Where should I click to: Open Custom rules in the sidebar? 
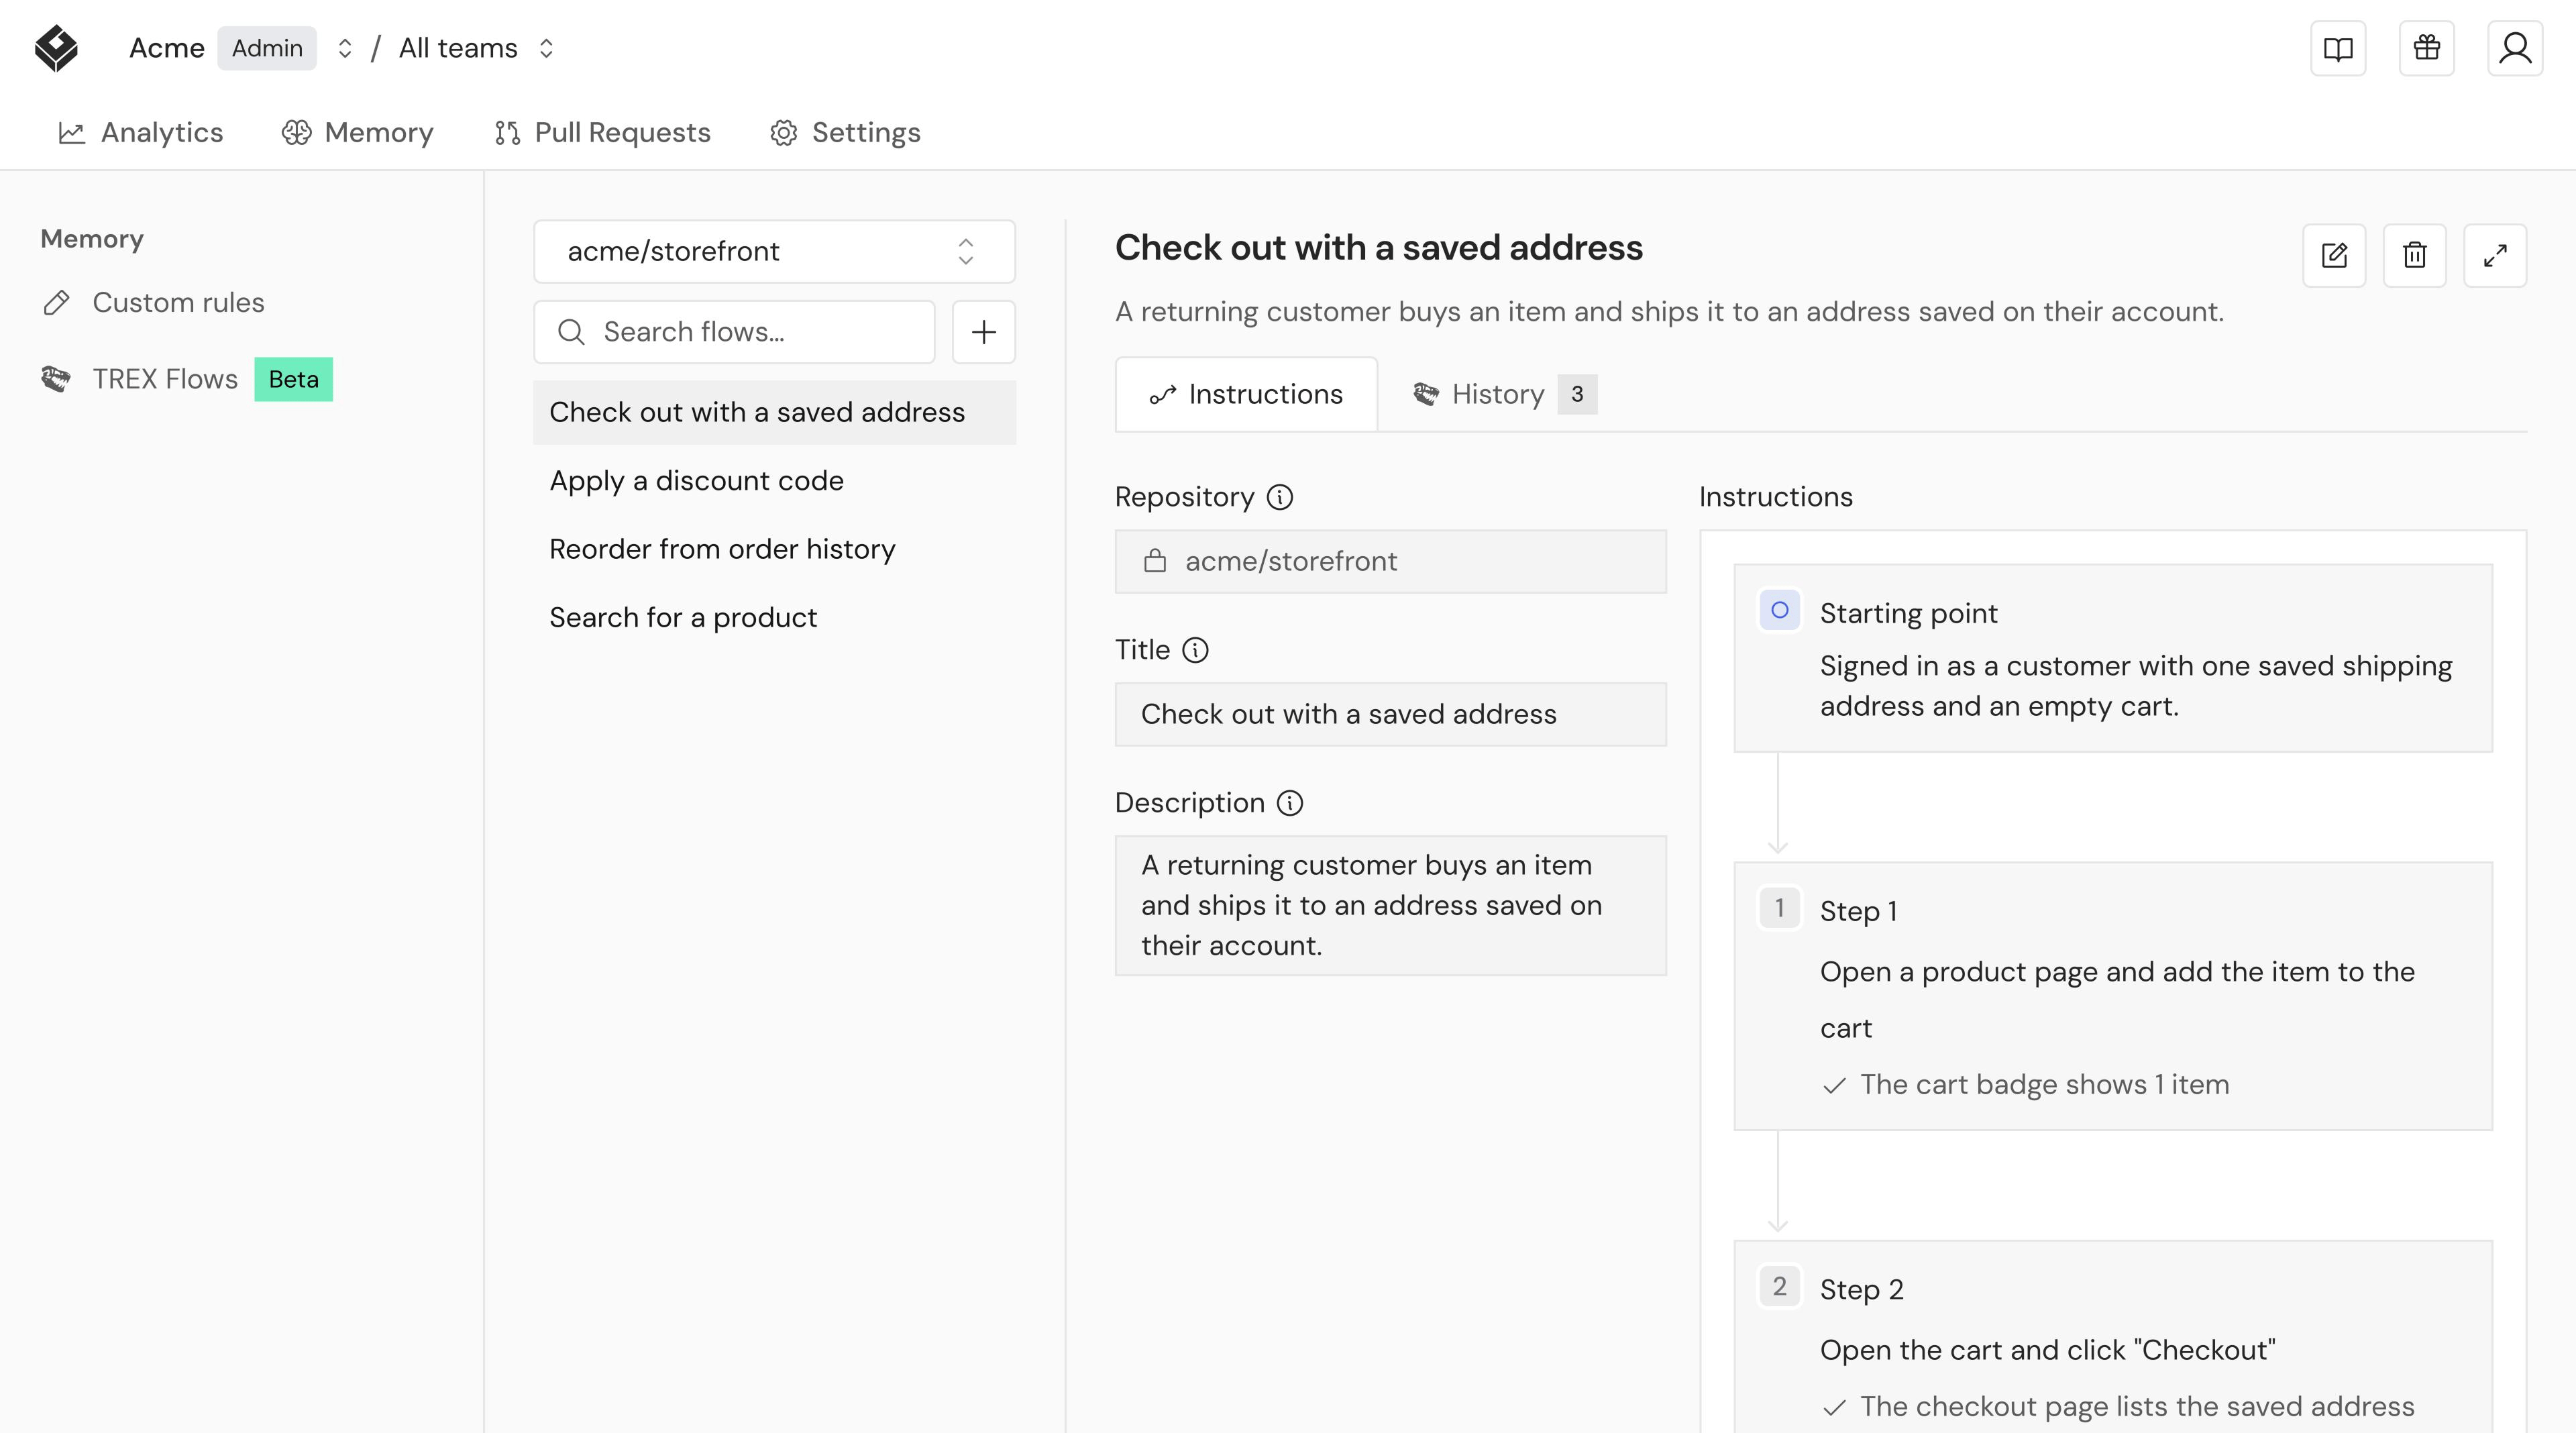(x=154, y=303)
